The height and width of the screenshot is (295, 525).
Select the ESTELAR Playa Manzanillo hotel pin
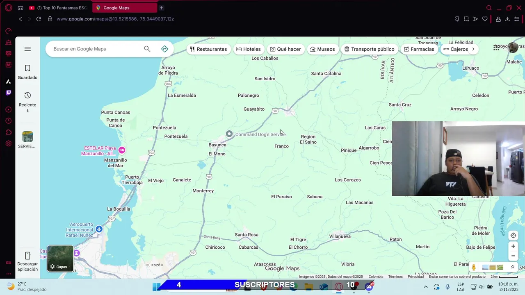(x=122, y=150)
